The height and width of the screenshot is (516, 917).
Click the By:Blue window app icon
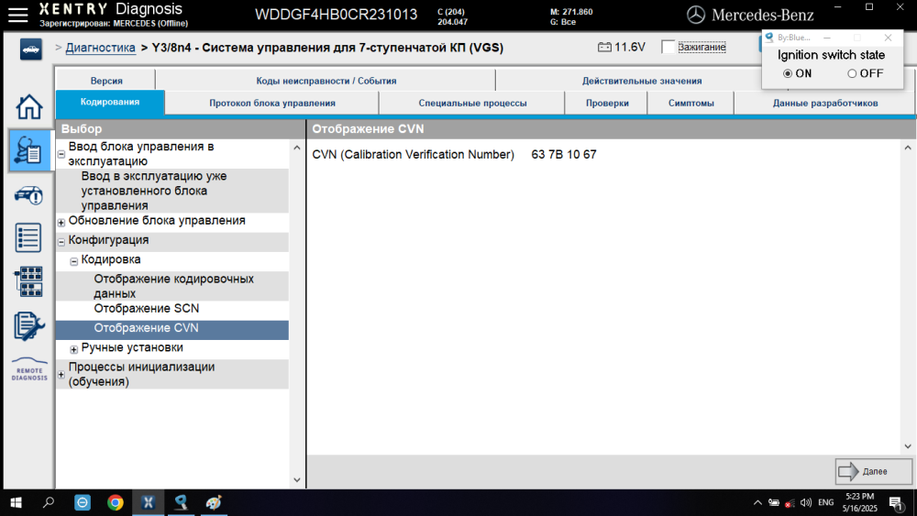point(769,38)
